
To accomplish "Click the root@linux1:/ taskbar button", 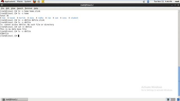I will pos(15,99).
